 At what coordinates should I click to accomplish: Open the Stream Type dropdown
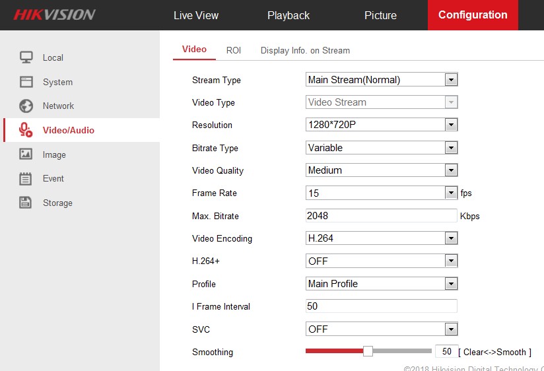382,80
